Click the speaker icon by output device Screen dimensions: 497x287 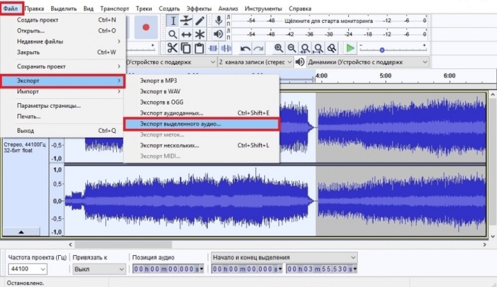(x=300, y=62)
